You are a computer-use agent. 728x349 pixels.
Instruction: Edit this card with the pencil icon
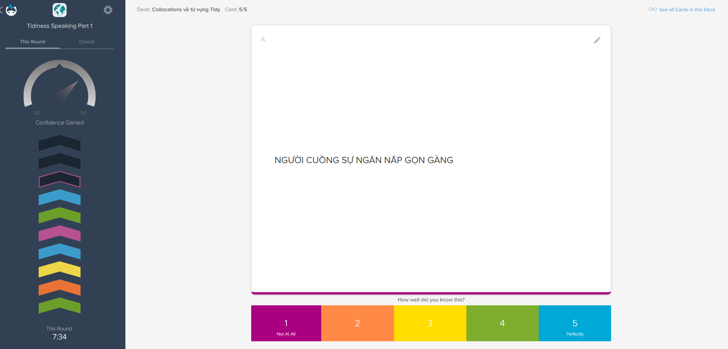click(597, 40)
